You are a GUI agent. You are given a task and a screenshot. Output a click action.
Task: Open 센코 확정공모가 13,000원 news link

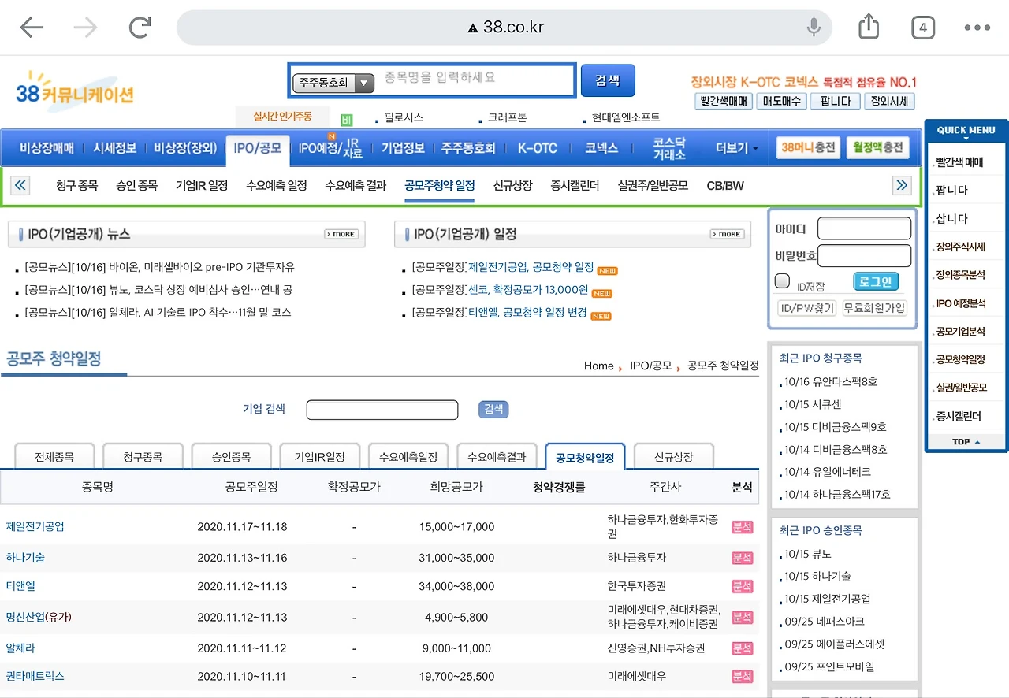pyautogui.click(x=528, y=290)
